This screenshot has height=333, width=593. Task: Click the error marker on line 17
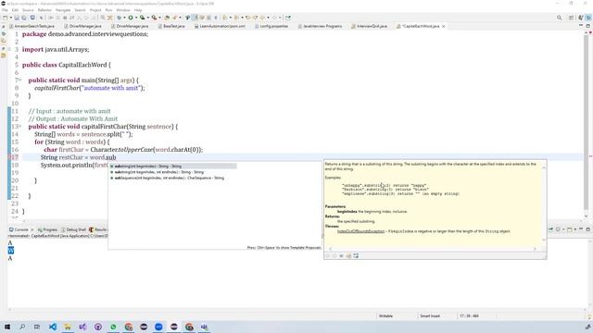(x=9, y=157)
